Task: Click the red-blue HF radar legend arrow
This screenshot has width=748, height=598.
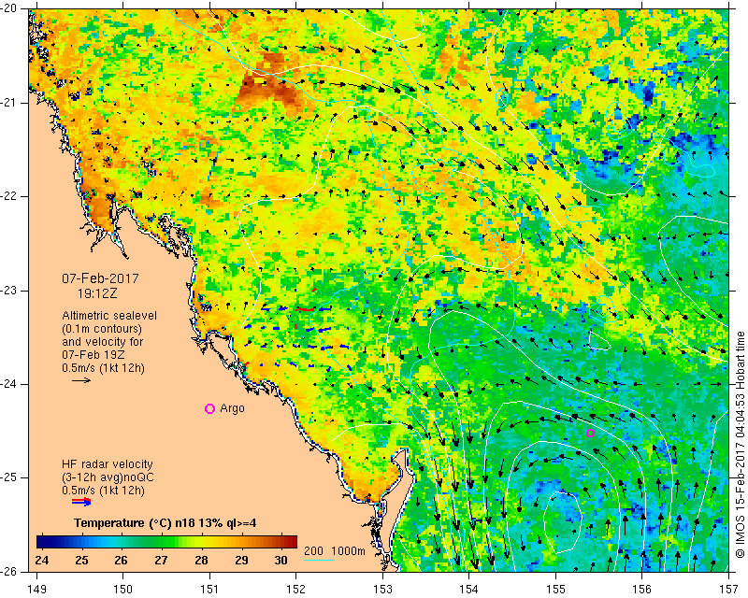Action: click(x=81, y=501)
